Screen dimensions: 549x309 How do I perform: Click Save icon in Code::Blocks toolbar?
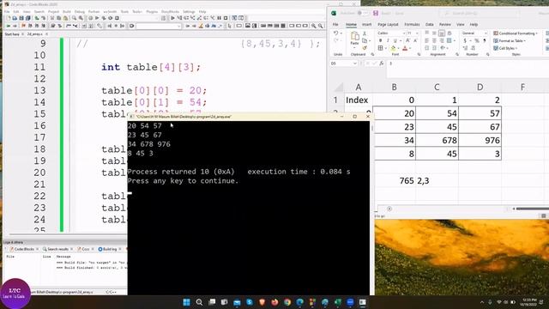coord(21,18)
